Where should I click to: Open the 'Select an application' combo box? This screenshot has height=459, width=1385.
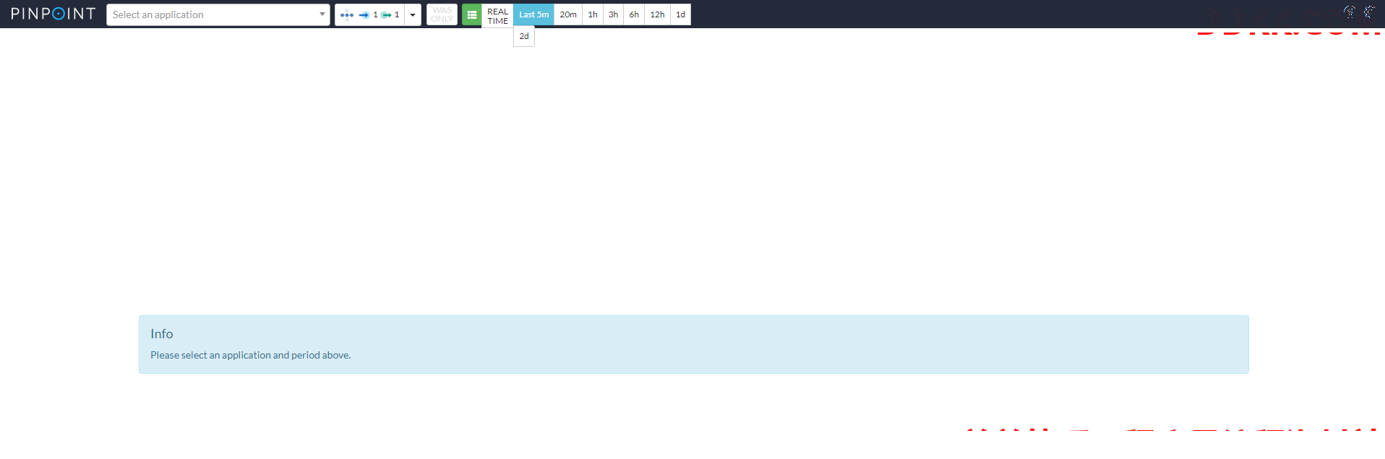218,14
